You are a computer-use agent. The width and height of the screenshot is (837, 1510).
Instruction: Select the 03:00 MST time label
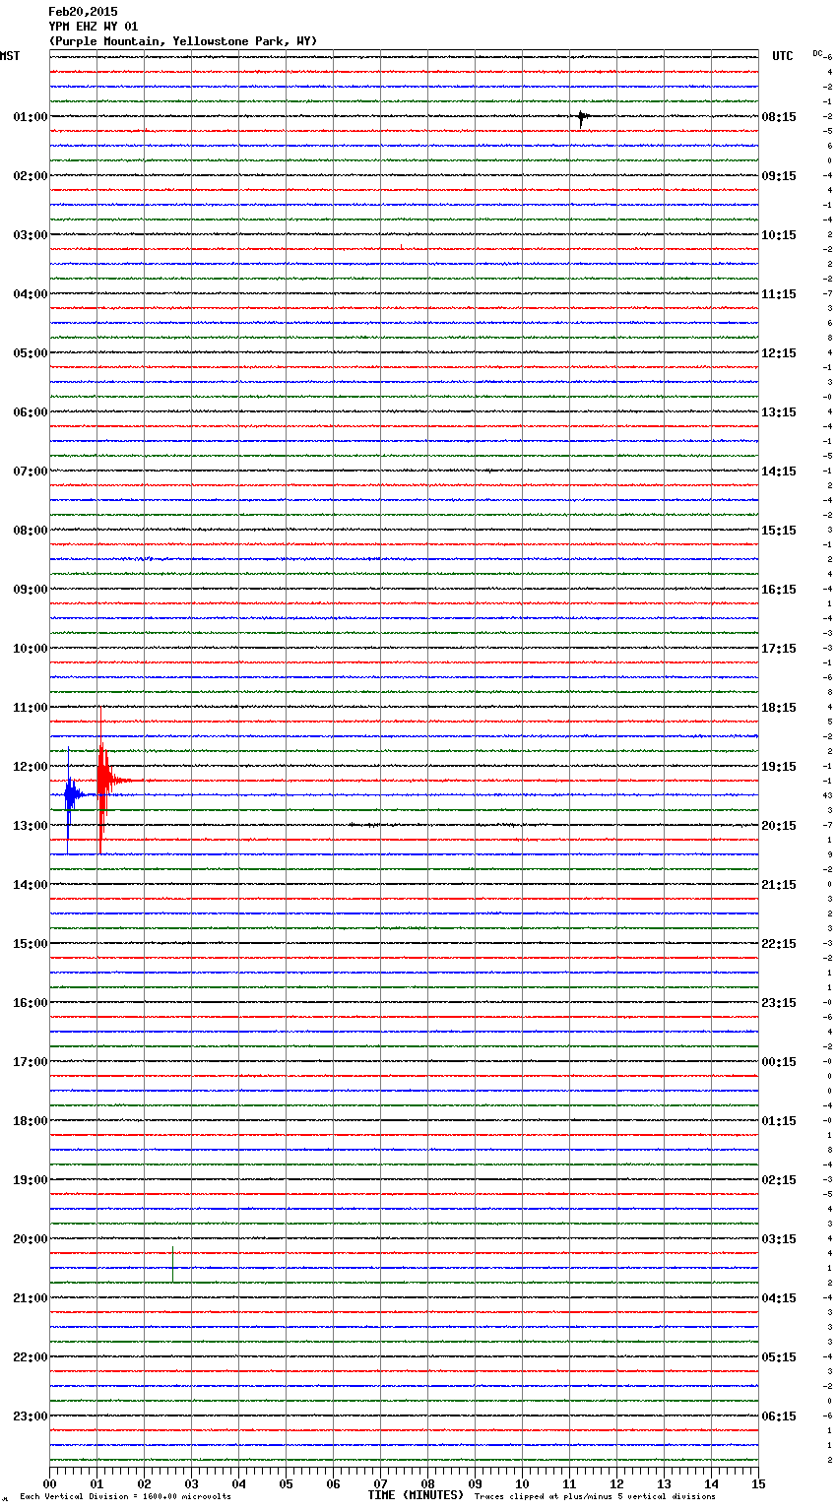(31, 235)
